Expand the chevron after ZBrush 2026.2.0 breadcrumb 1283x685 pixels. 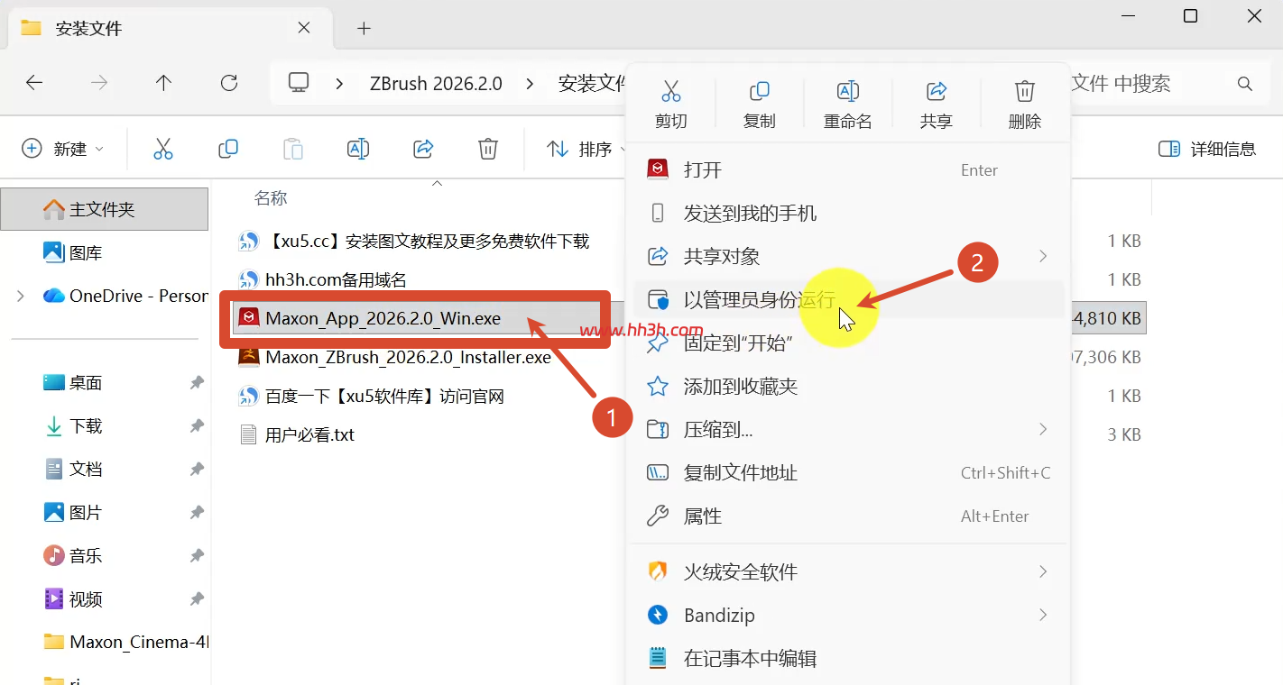point(531,84)
